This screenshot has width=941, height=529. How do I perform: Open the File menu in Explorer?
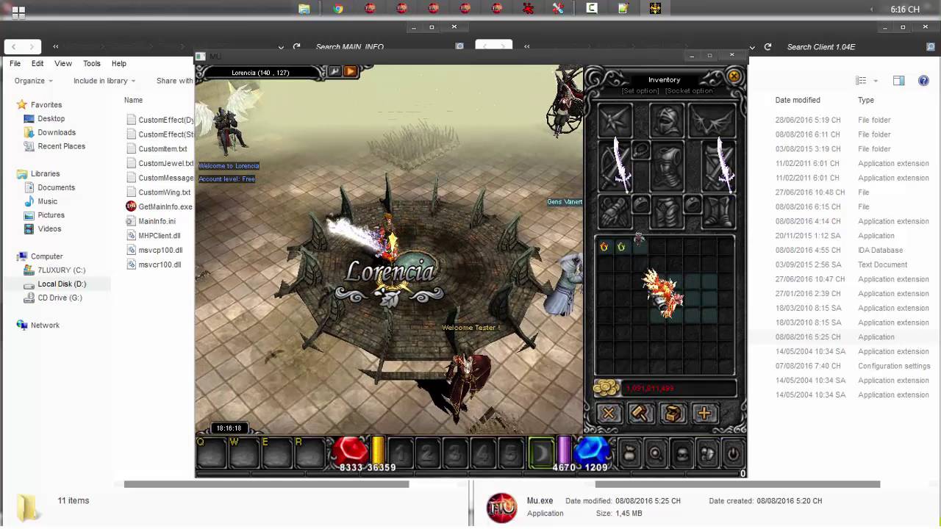[x=15, y=64]
